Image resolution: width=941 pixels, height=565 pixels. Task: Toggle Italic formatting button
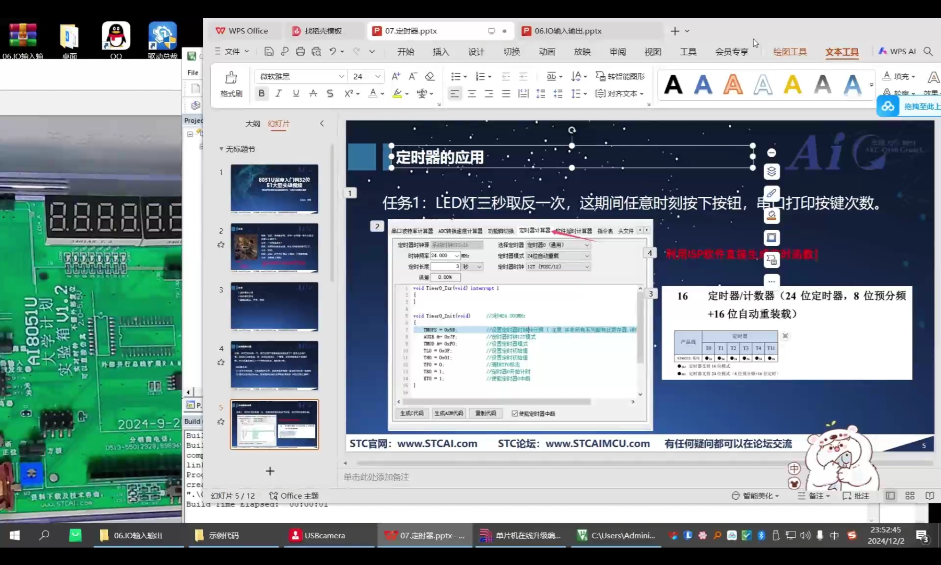point(279,93)
